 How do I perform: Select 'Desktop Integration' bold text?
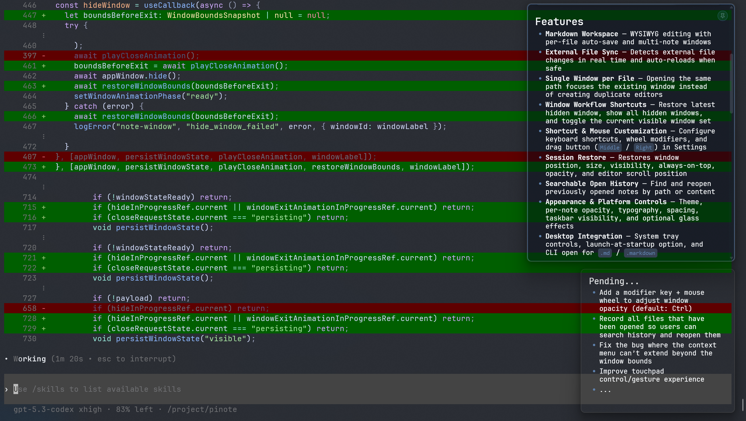click(x=584, y=236)
